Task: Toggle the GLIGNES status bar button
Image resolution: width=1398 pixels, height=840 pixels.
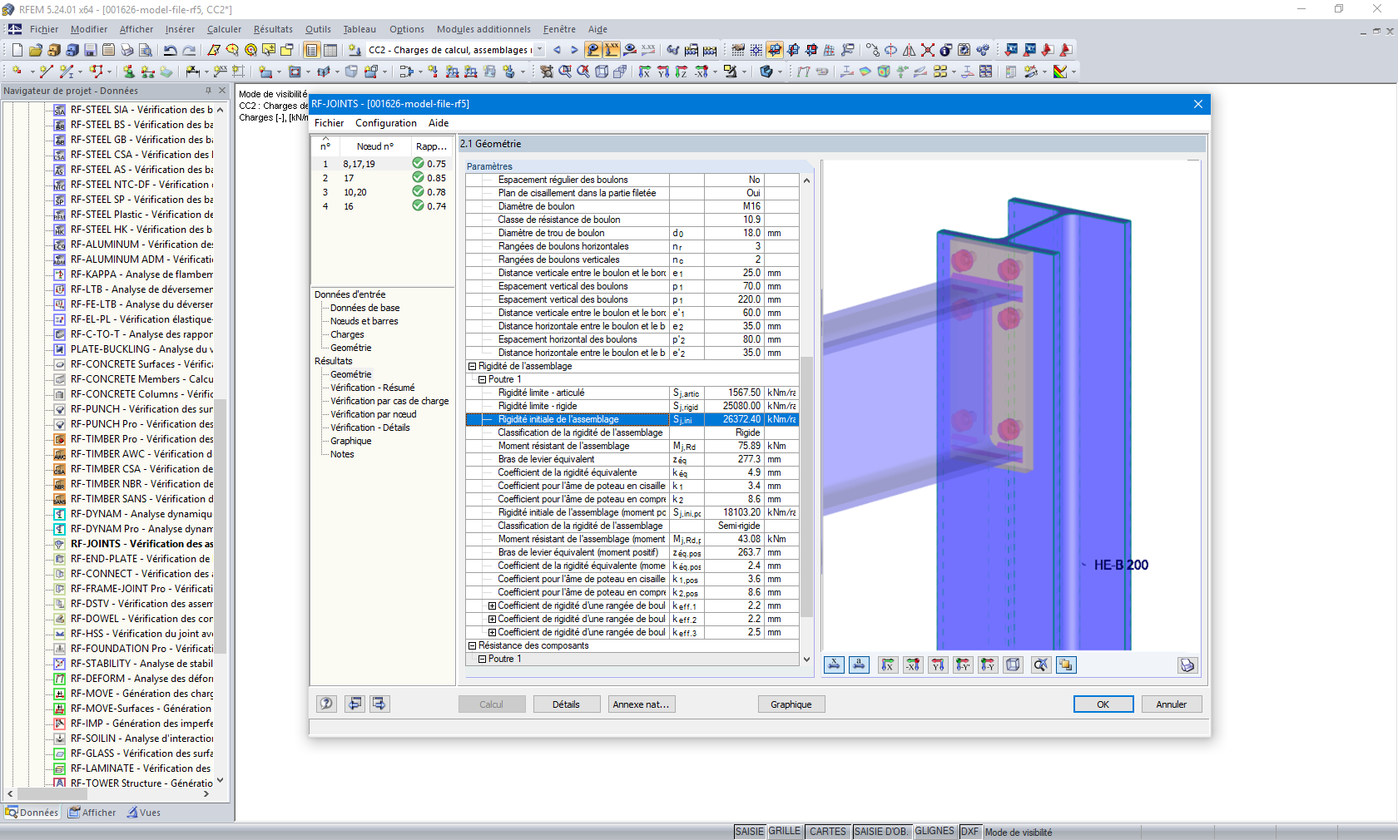Action: (x=934, y=832)
